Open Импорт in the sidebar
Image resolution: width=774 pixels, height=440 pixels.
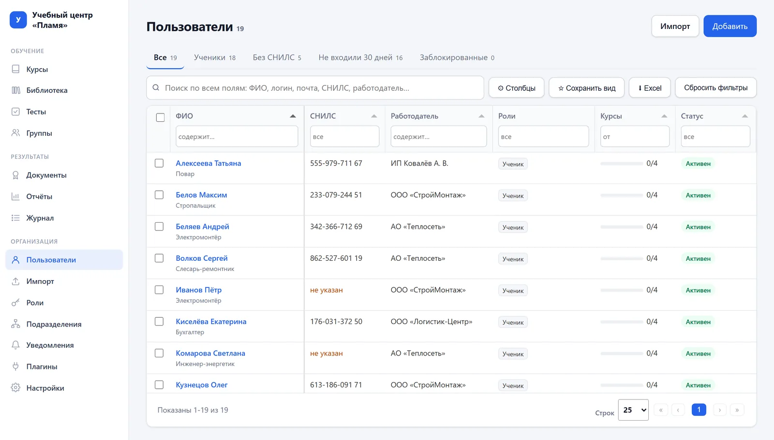coord(64,281)
